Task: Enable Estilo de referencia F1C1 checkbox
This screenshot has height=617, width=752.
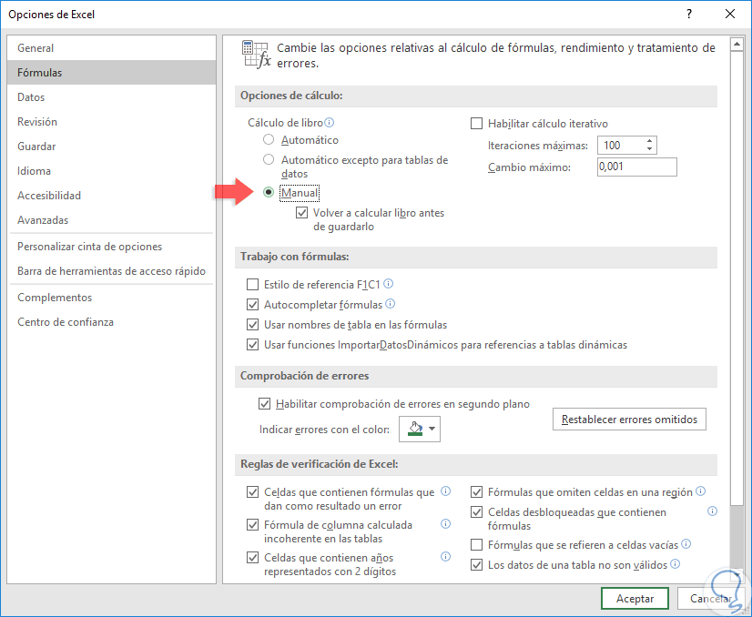Action: click(252, 284)
